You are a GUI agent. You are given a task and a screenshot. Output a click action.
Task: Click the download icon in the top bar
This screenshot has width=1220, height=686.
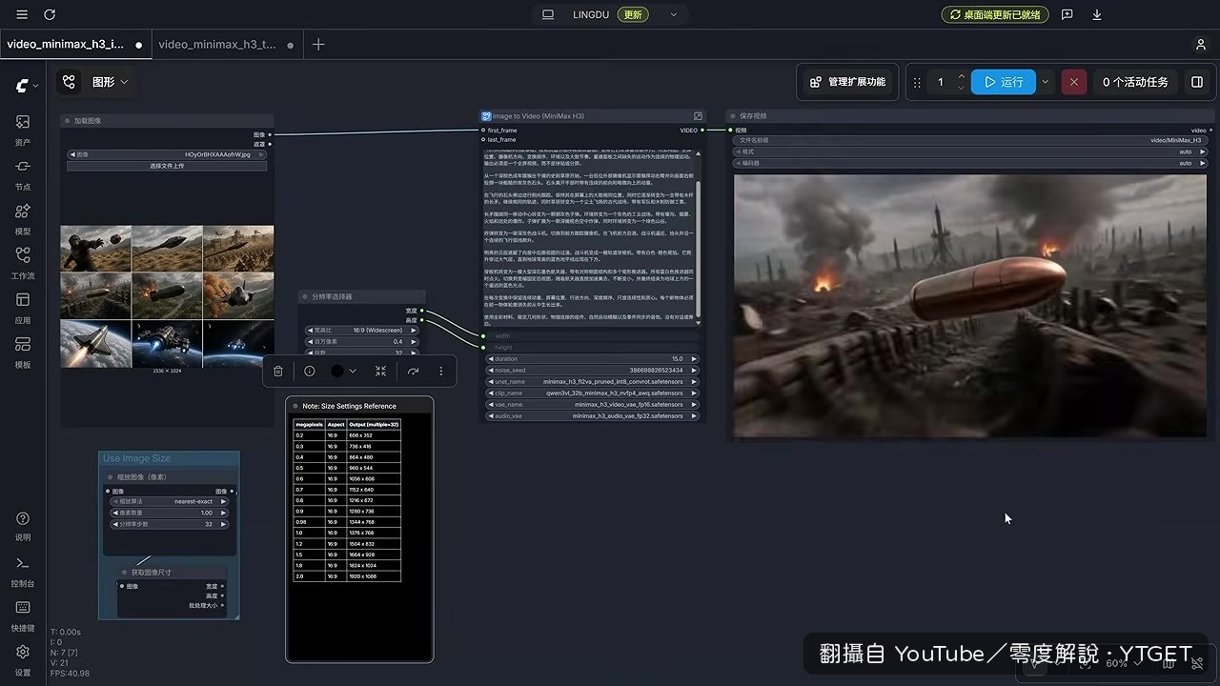[1097, 14]
